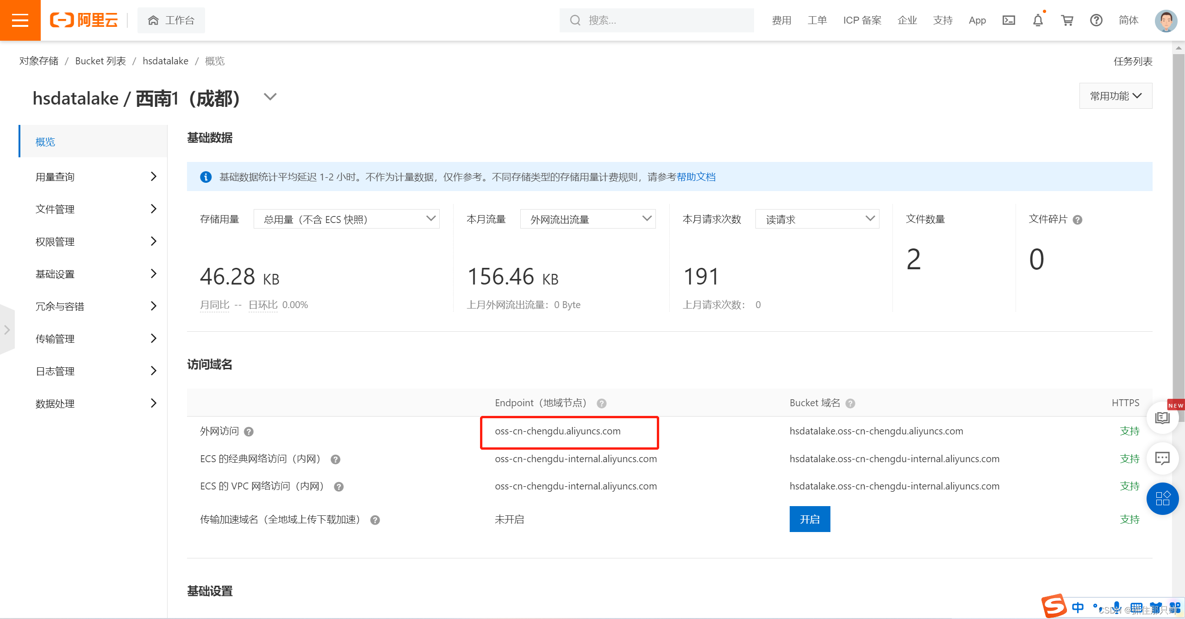Open the hamburger main menu

pos(20,20)
